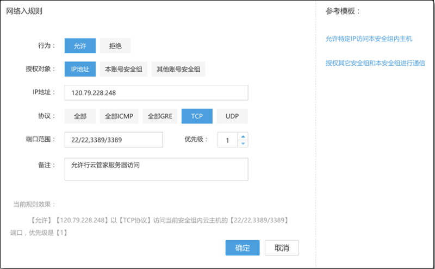Select the 全部 protocol option

(80, 116)
